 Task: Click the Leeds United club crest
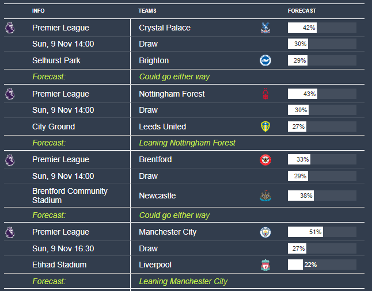point(265,127)
